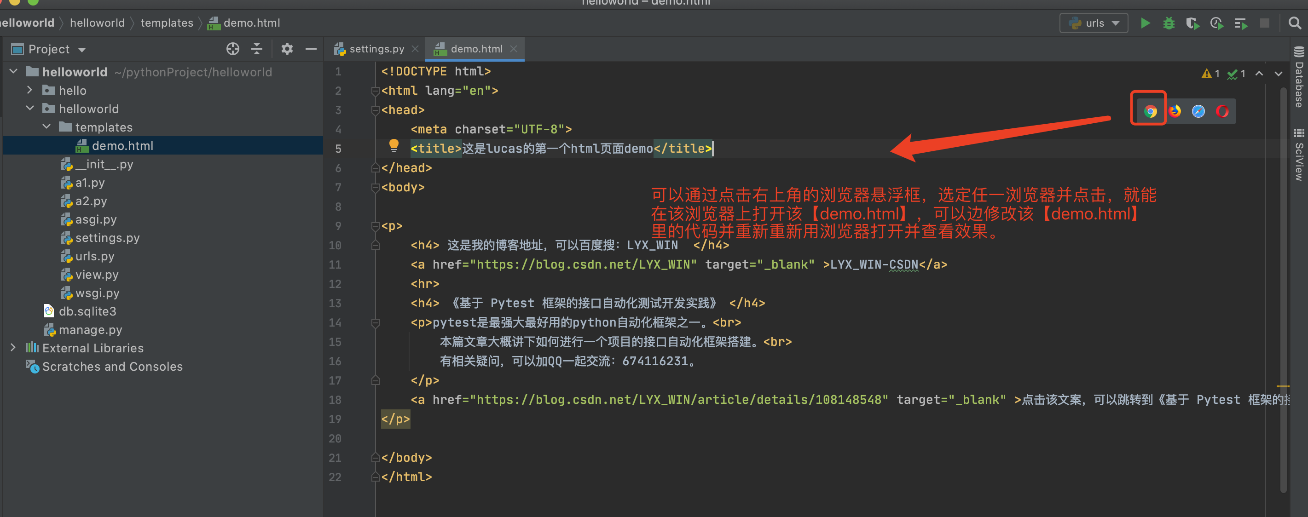Start debugging with the bug icon
The height and width of the screenshot is (517, 1308).
pyautogui.click(x=1169, y=23)
